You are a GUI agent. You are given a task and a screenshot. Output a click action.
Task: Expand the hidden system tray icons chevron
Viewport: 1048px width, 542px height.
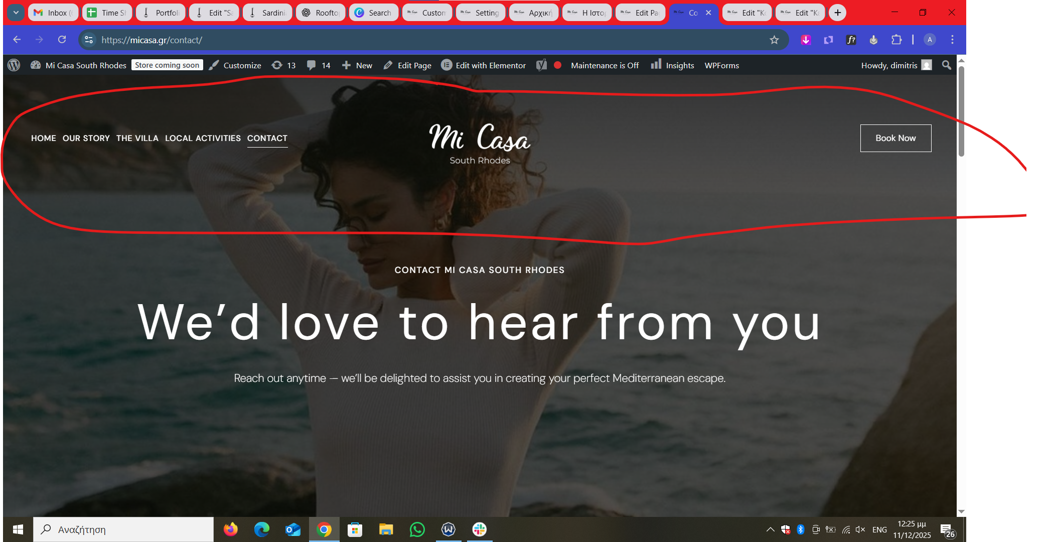coord(770,529)
